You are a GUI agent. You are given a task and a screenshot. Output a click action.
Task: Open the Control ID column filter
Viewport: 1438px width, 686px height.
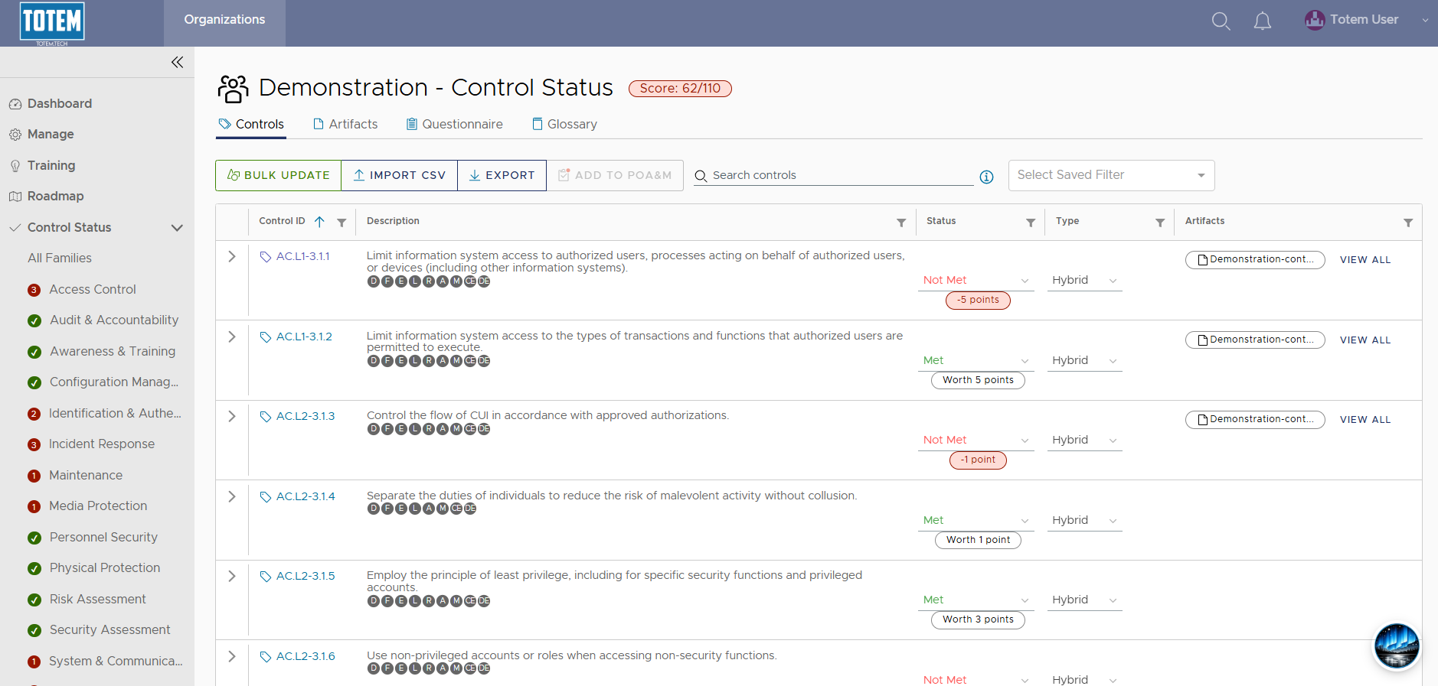[342, 223]
